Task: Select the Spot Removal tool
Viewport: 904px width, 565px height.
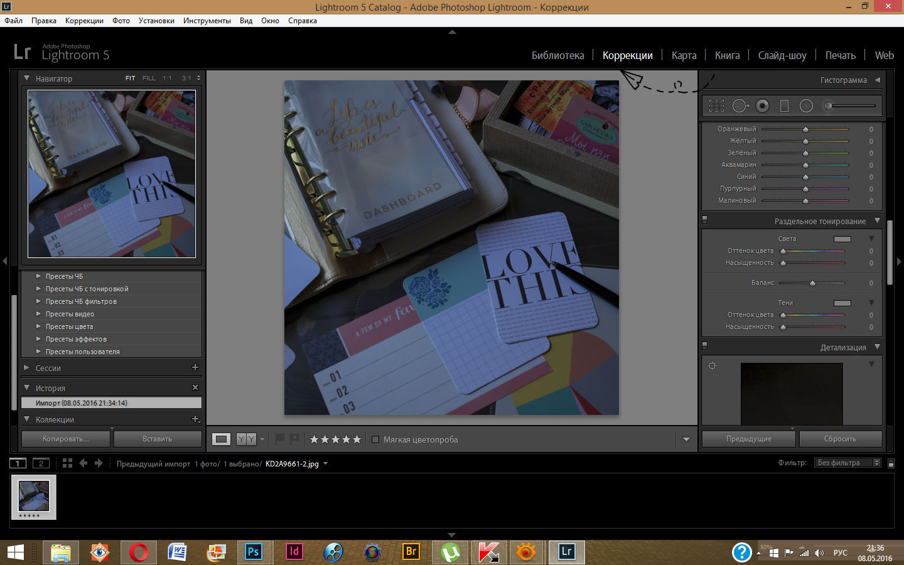Action: pos(740,106)
